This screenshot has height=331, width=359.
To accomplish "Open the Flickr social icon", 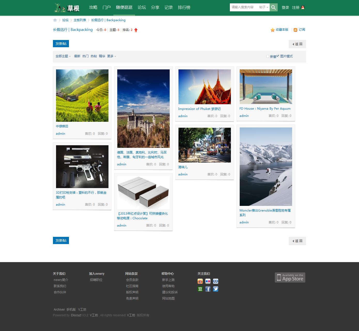I will pos(208,281).
